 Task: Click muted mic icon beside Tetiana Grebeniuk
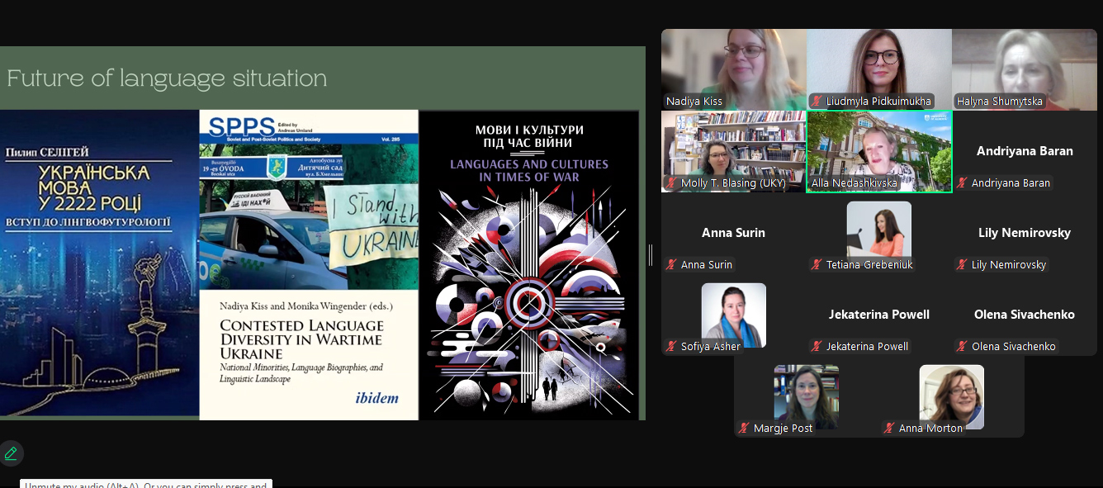817,265
